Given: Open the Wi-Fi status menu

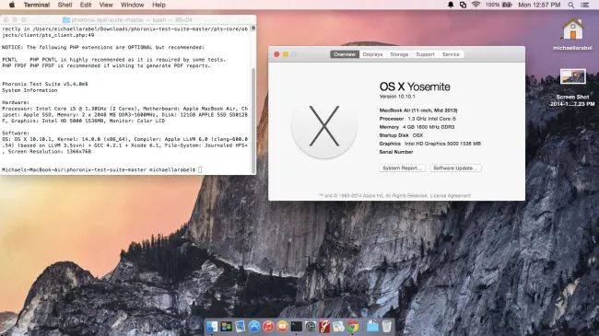Looking at the screenshot, I should point(476,5).
